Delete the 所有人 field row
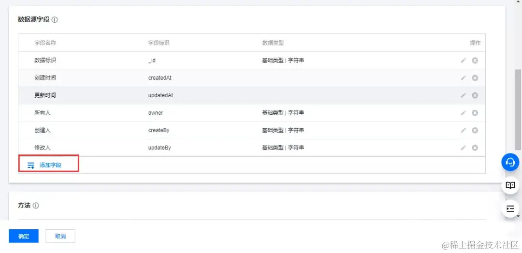 point(475,113)
